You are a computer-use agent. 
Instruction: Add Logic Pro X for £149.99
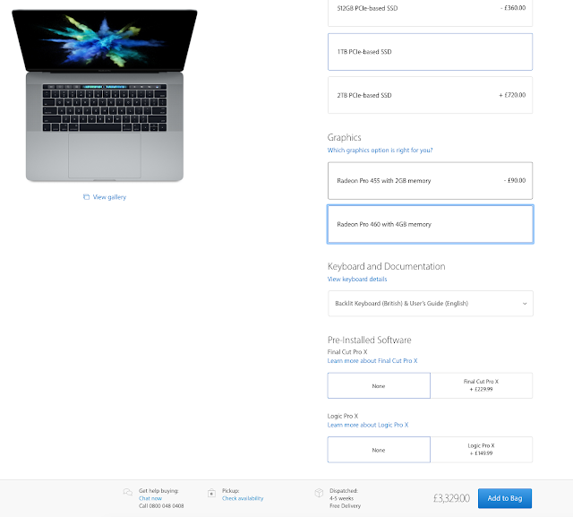pos(482,450)
